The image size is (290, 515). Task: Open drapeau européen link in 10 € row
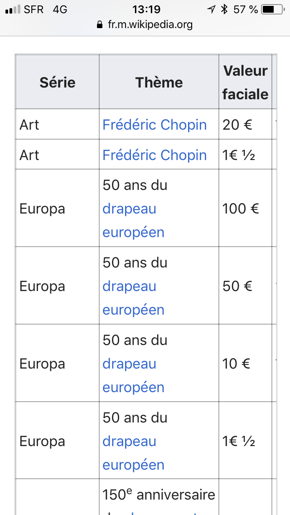click(x=133, y=376)
